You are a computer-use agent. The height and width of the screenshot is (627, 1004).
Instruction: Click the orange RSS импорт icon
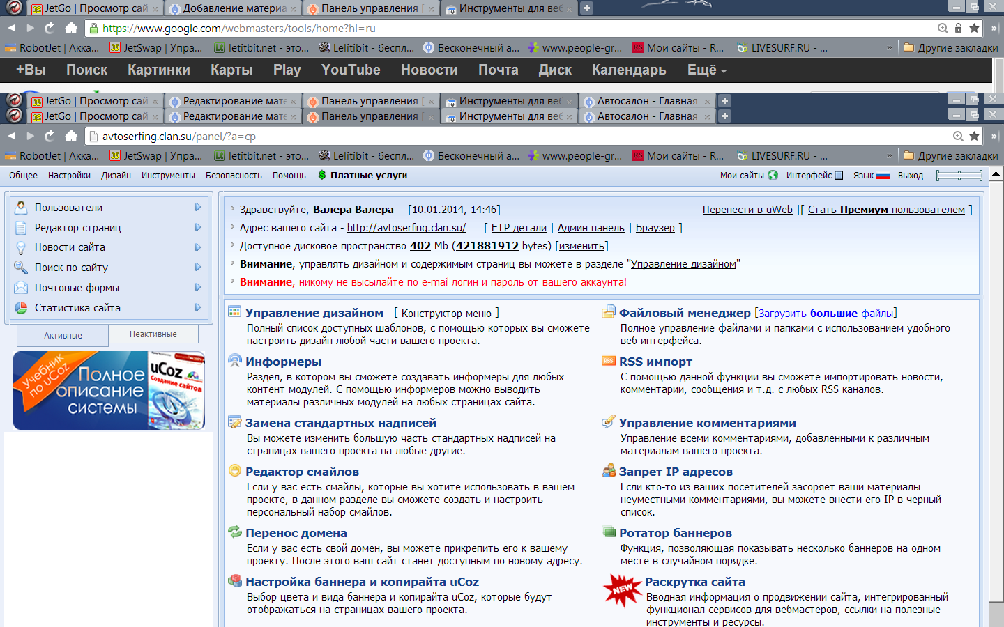609,361
